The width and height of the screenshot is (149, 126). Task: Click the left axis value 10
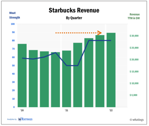13,99
